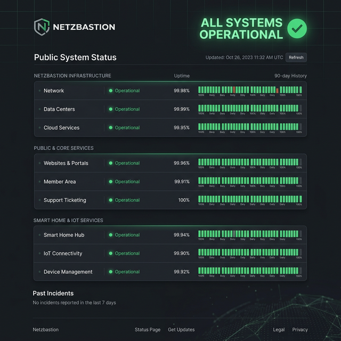Select the Network service name
This screenshot has width=341, height=341.
[54, 91]
